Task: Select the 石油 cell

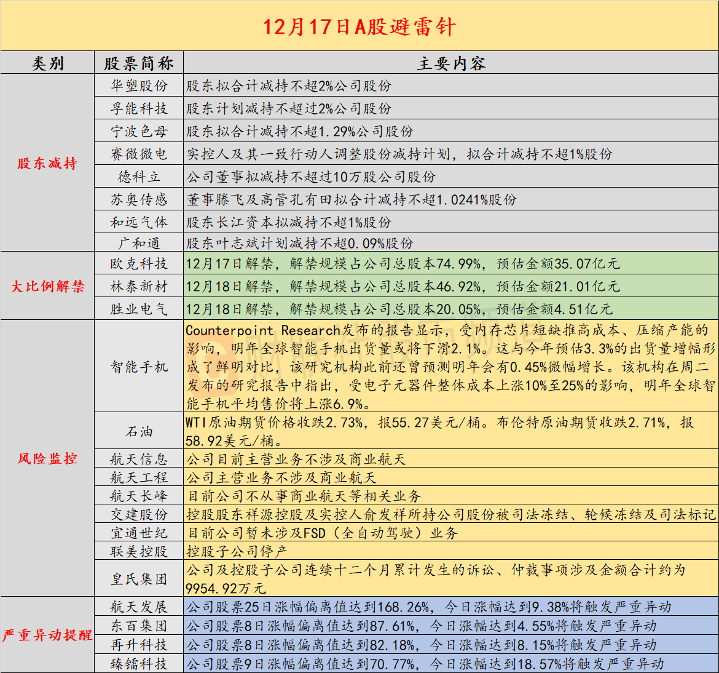Action: 139,431
